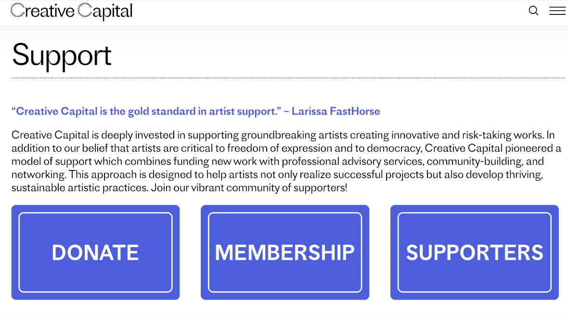Click the dotted divider under Support
Image resolution: width=568 pixels, height=314 pixels.
pos(288,78)
